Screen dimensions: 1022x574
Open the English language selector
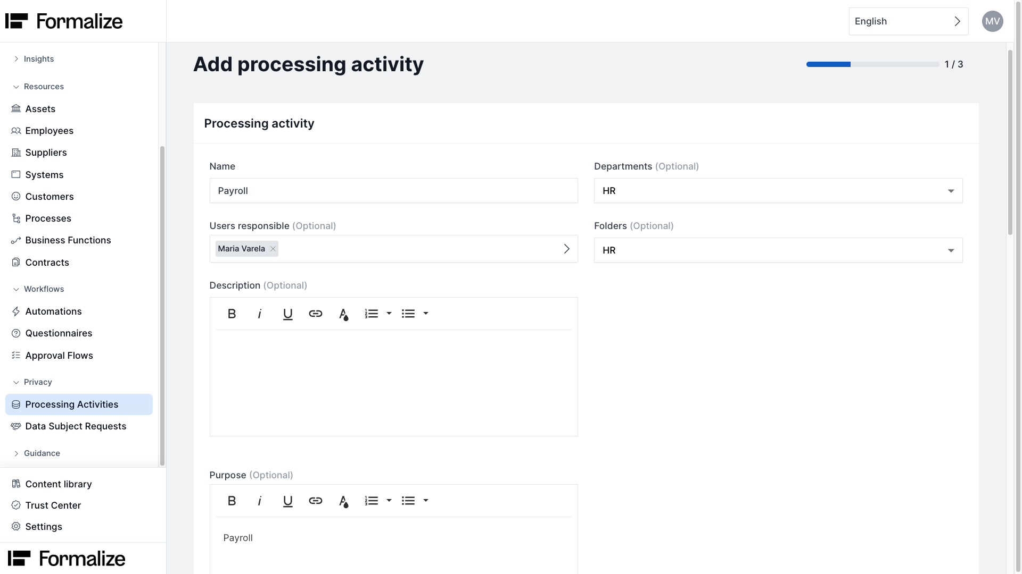click(x=908, y=21)
